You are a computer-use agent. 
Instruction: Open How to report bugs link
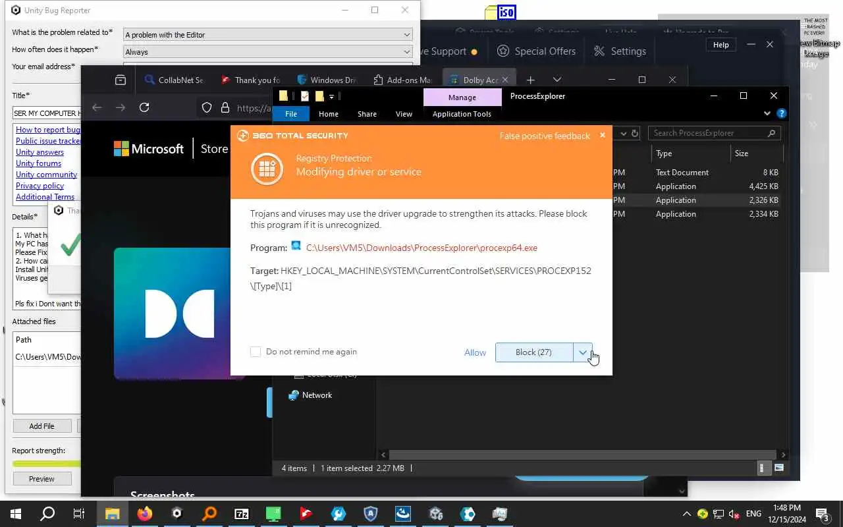48,130
